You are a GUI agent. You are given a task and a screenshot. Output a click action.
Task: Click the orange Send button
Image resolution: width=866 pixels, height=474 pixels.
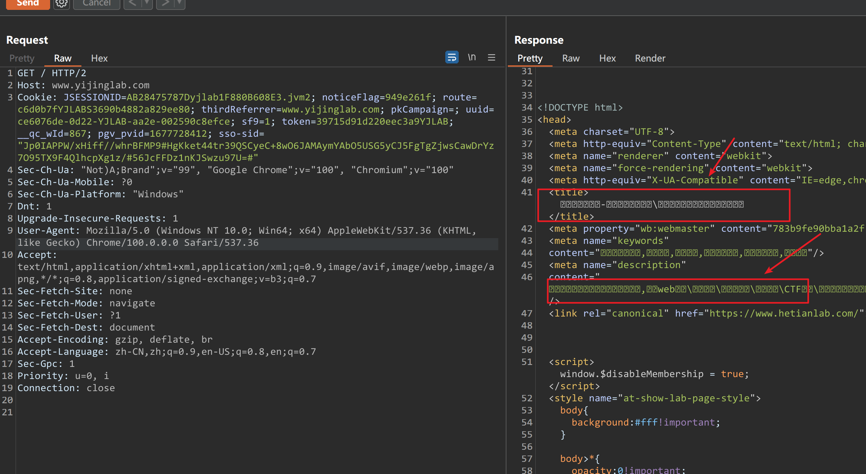point(28,4)
